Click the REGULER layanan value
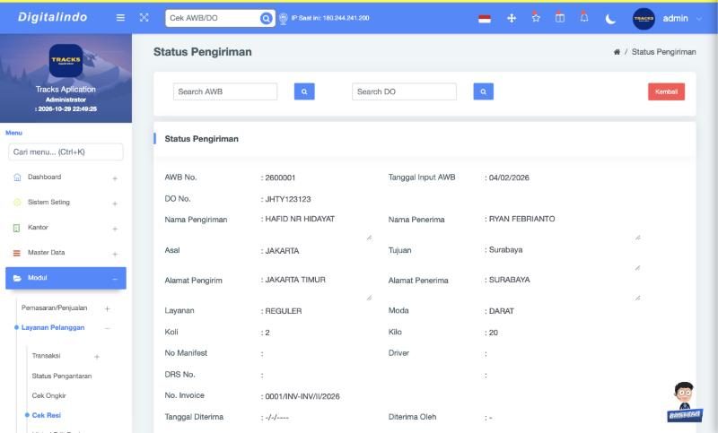 284,311
